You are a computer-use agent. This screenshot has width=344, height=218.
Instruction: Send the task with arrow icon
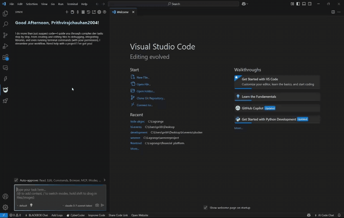click(102, 205)
